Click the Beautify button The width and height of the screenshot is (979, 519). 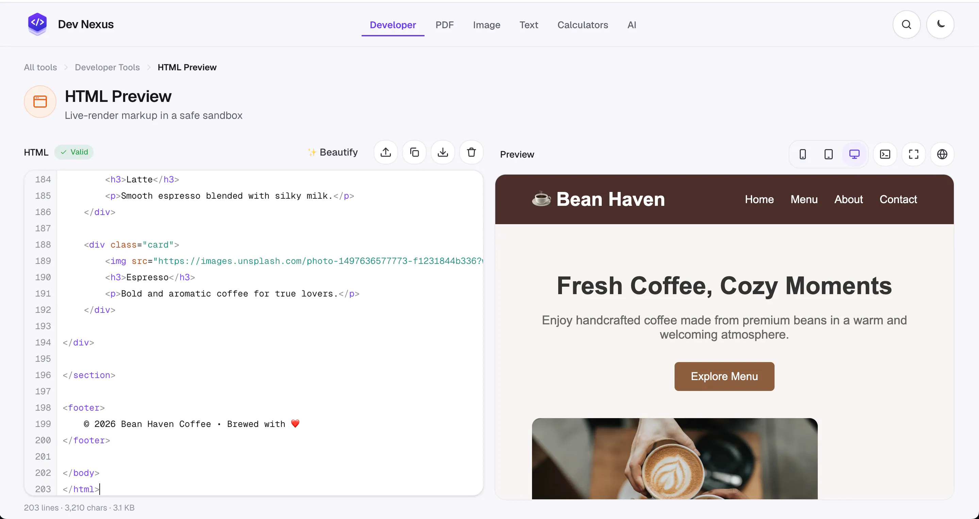click(333, 152)
